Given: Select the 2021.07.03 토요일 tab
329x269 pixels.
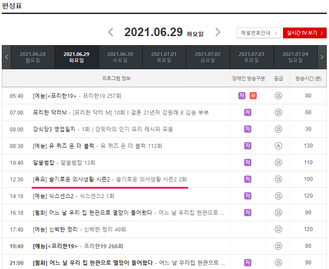Looking at the screenshot, I should 251,57.
